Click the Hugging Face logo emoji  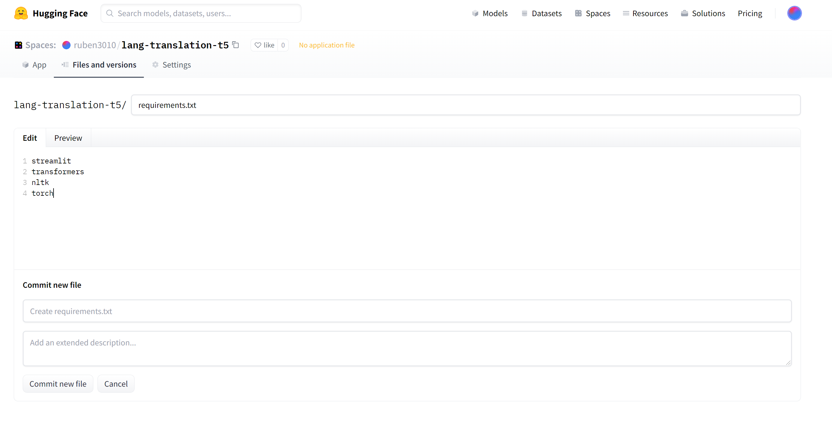pyautogui.click(x=21, y=13)
